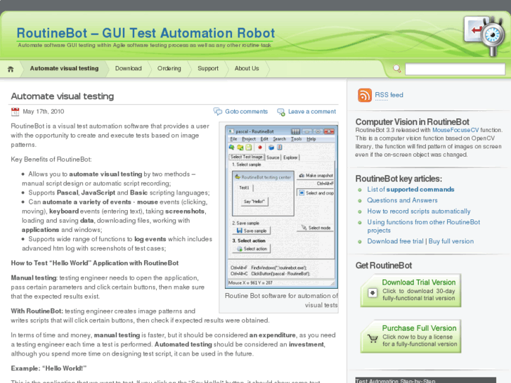This screenshot has width=511, height=383.
Task: Open the Support navigation item
Action: 208,68
